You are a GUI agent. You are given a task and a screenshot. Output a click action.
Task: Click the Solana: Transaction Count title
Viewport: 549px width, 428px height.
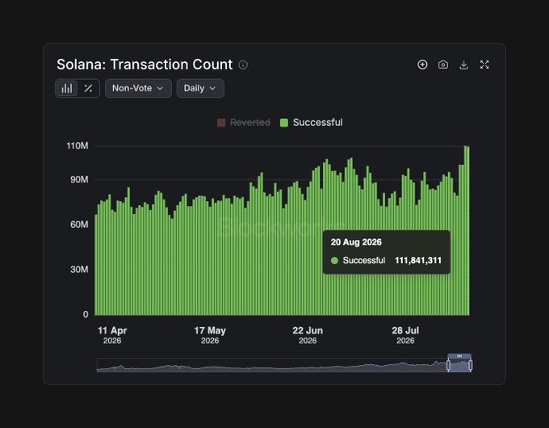pos(145,65)
